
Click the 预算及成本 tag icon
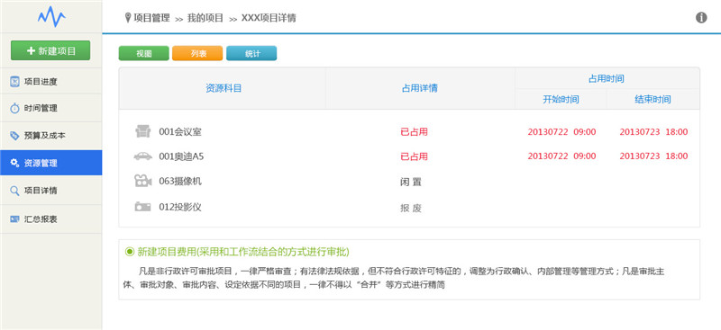coord(14,136)
